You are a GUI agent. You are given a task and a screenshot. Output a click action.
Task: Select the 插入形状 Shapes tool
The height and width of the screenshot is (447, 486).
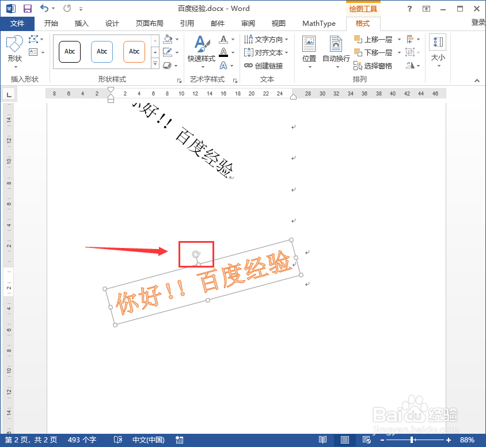click(x=14, y=52)
